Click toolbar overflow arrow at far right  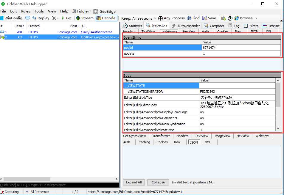281,20
